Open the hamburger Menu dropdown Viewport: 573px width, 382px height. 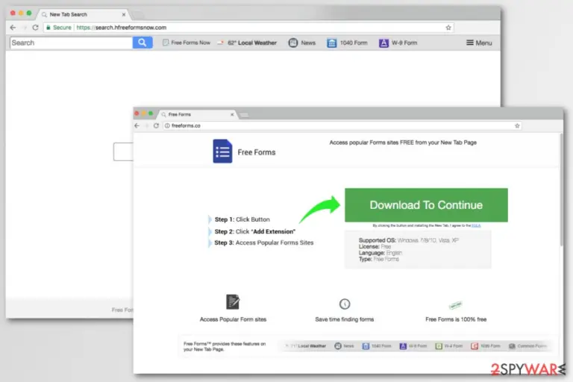tap(479, 43)
